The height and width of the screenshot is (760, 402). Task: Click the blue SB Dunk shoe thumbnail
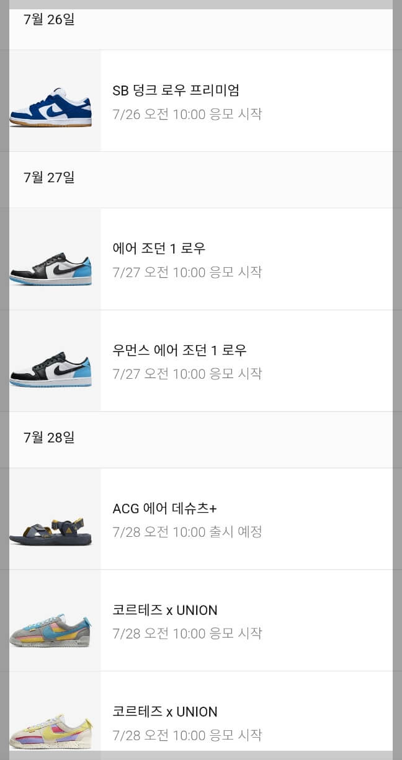point(53,101)
